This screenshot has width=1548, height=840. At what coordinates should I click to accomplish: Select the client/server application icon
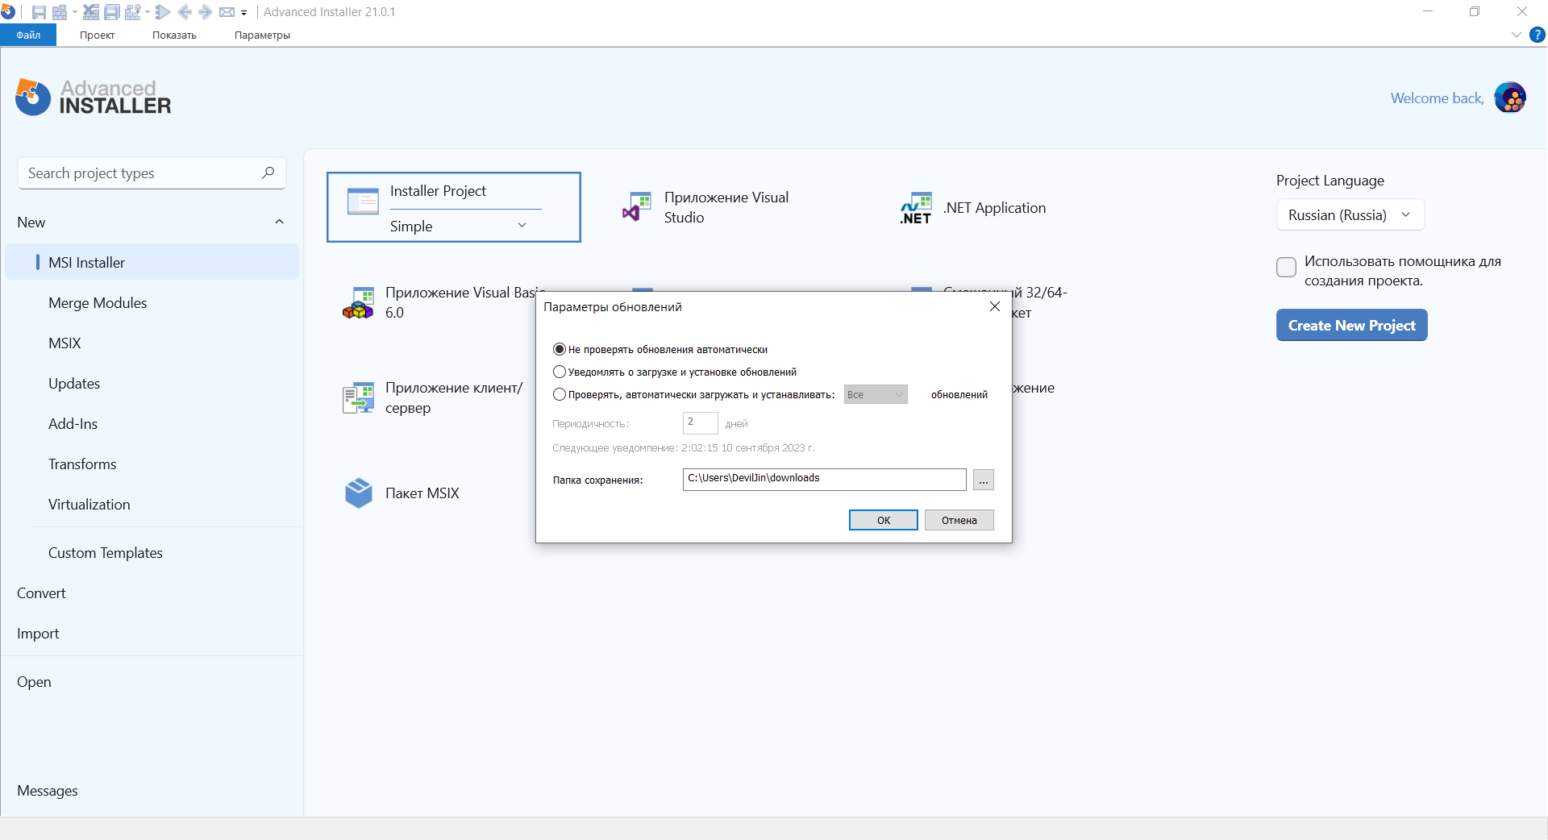coord(358,397)
